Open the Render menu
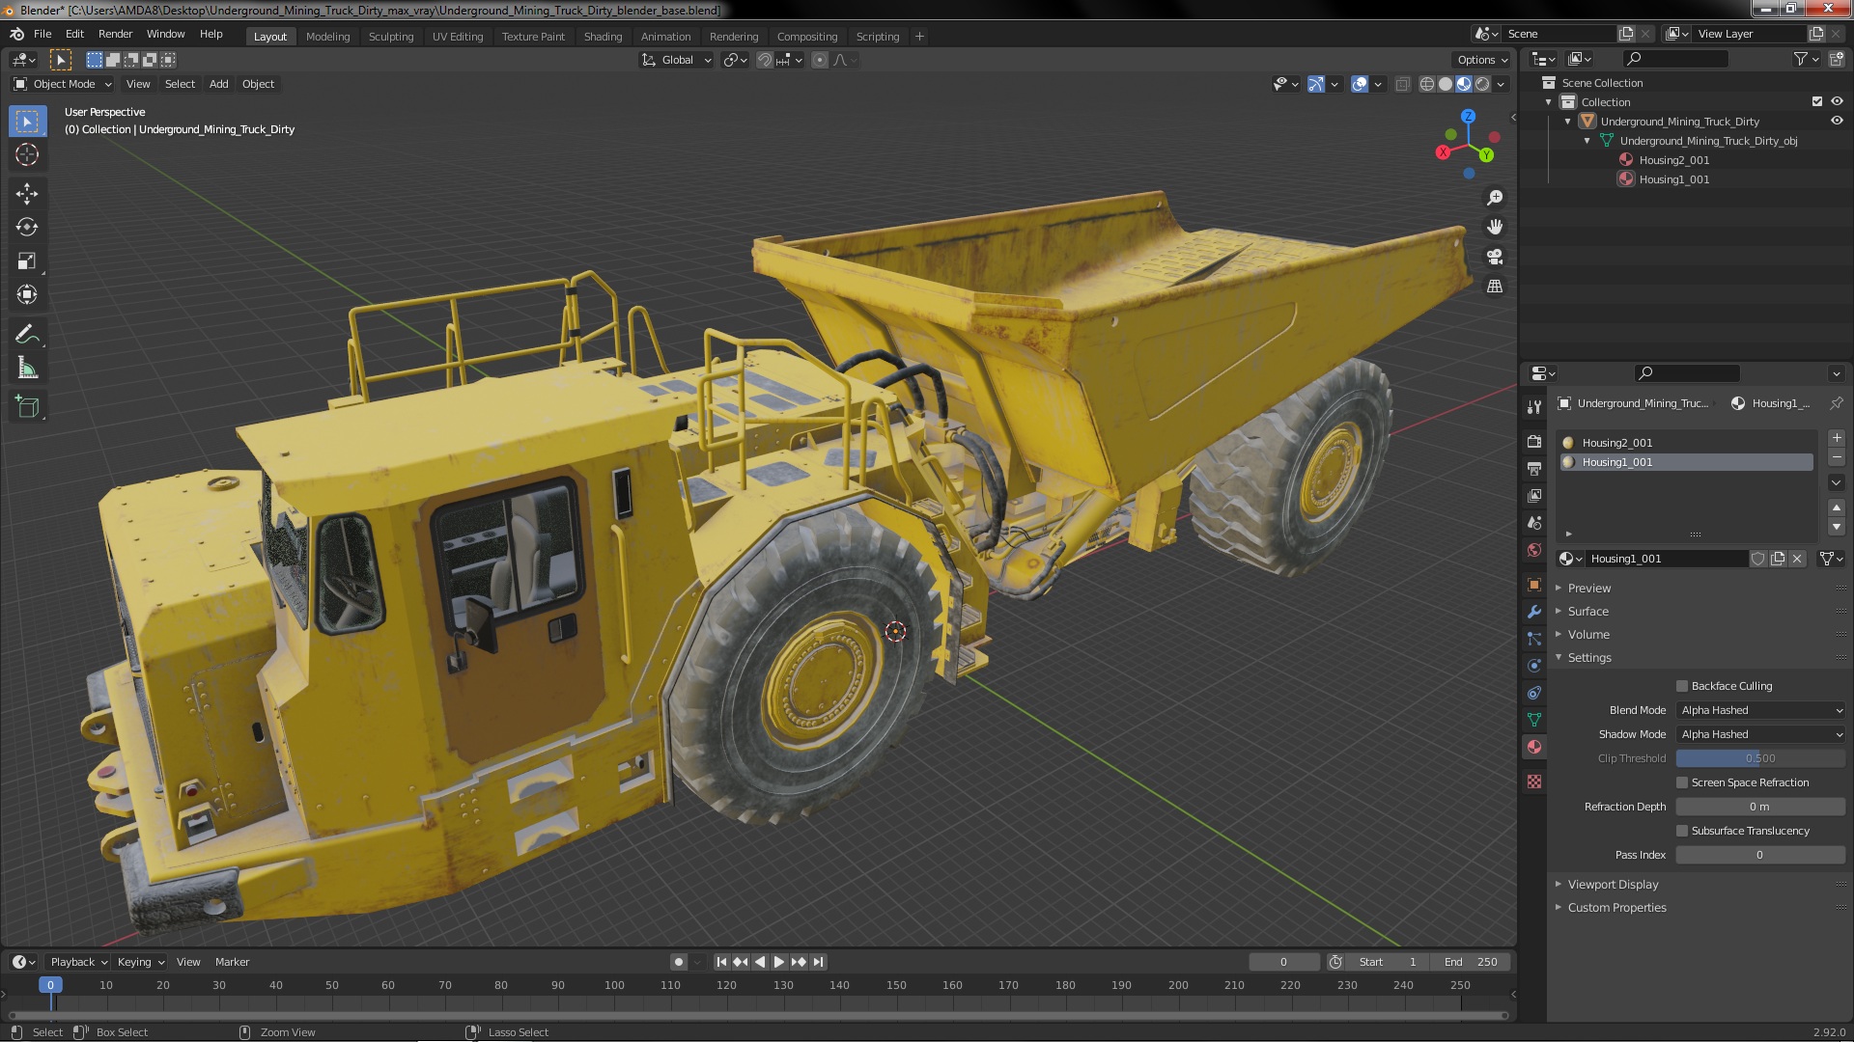Viewport: 1854px width, 1042px height. [115, 34]
